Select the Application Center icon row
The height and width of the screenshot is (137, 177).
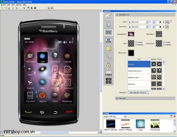tap(139, 77)
